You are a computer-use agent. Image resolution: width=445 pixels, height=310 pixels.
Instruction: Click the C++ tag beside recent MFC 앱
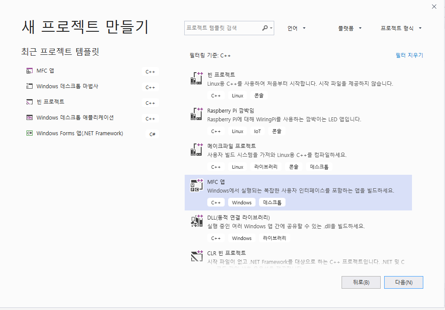[150, 72]
